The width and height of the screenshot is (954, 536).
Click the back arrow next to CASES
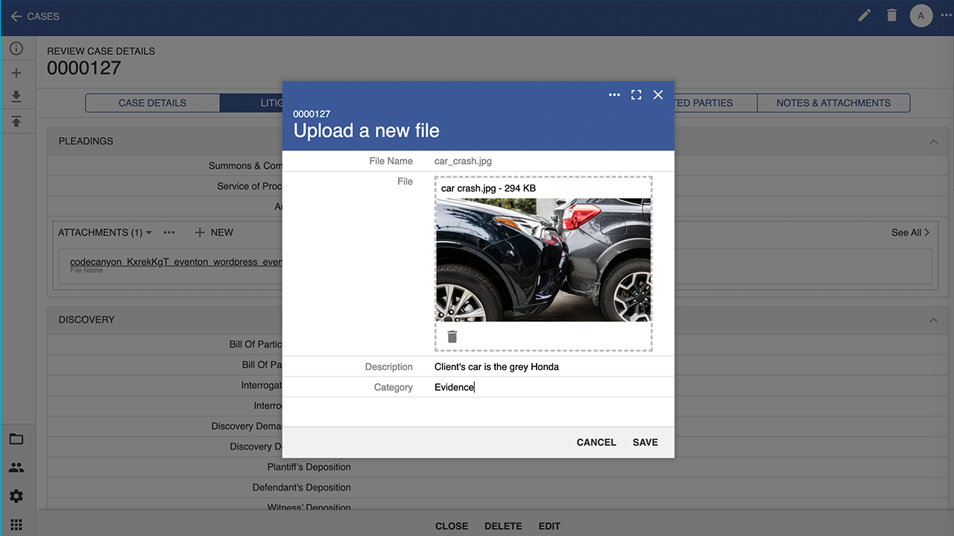16,16
